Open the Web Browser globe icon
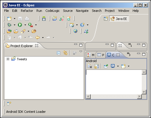The image size is (151, 118). (x=76, y=31)
